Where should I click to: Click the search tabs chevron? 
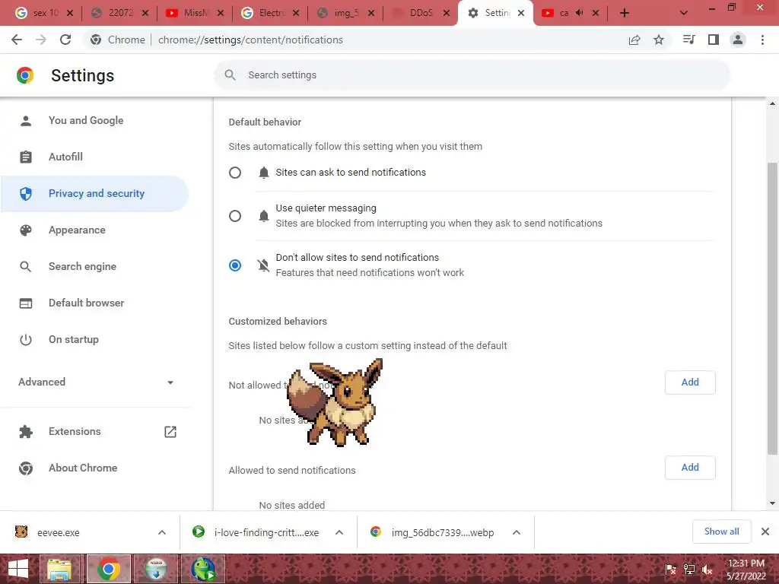[x=684, y=13]
